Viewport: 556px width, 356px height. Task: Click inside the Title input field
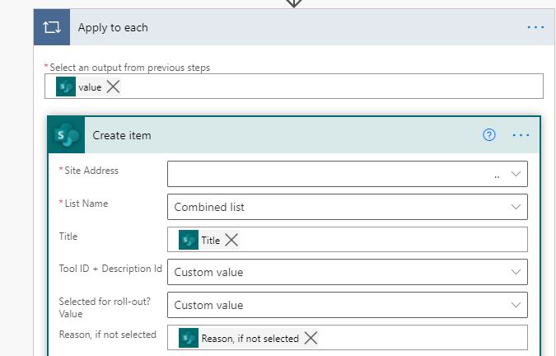(x=379, y=240)
